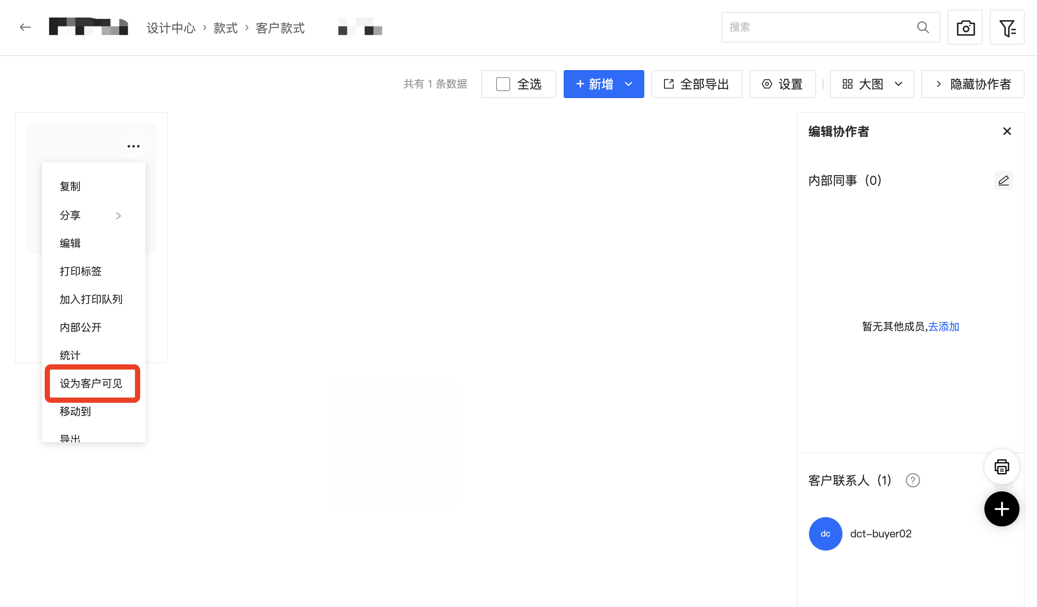Open the filter funnel icon
The image size is (1037, 607).
pyautogui.click(x=1007, y=28)
